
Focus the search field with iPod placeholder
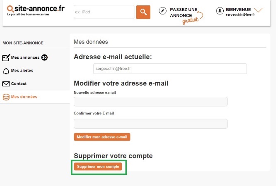[104, 12]
